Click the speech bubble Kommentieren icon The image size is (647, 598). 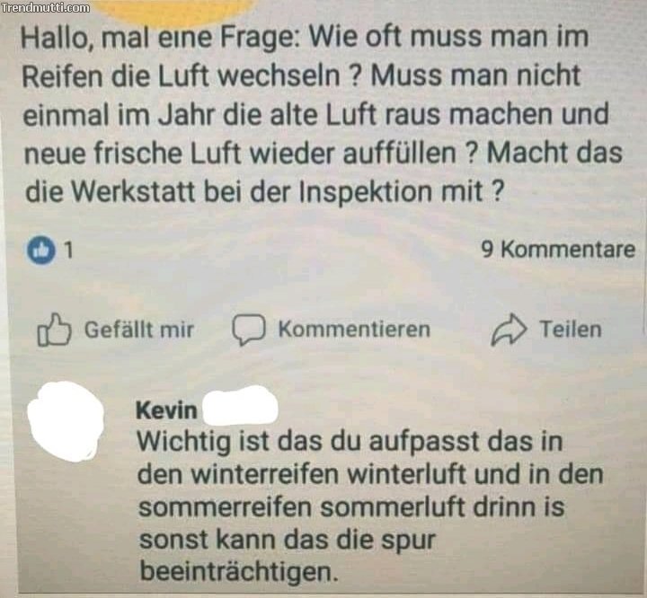click(248, 330)
